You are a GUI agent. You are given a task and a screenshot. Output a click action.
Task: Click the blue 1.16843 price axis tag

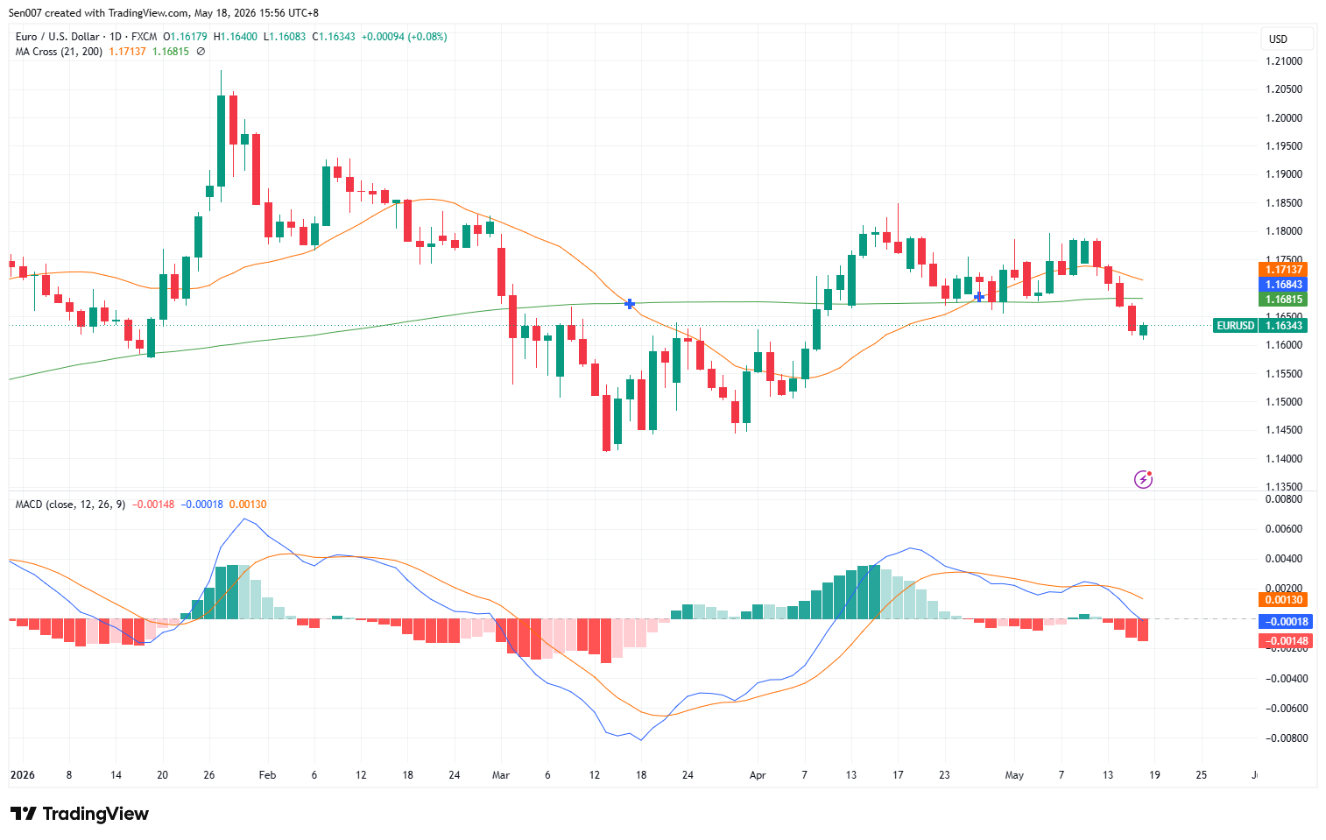click(x=1283, y=285)
